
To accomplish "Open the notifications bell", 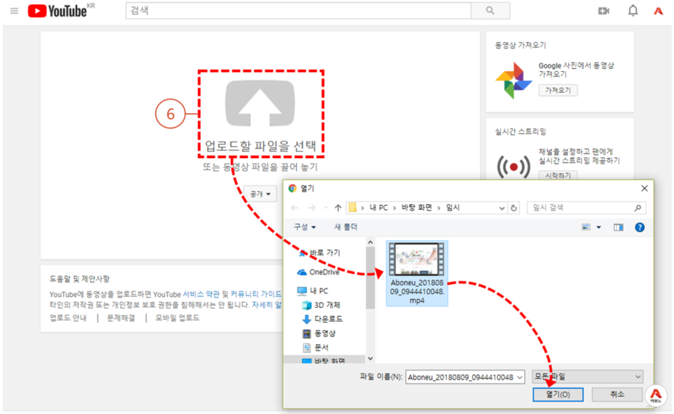I will coord(633,10).
